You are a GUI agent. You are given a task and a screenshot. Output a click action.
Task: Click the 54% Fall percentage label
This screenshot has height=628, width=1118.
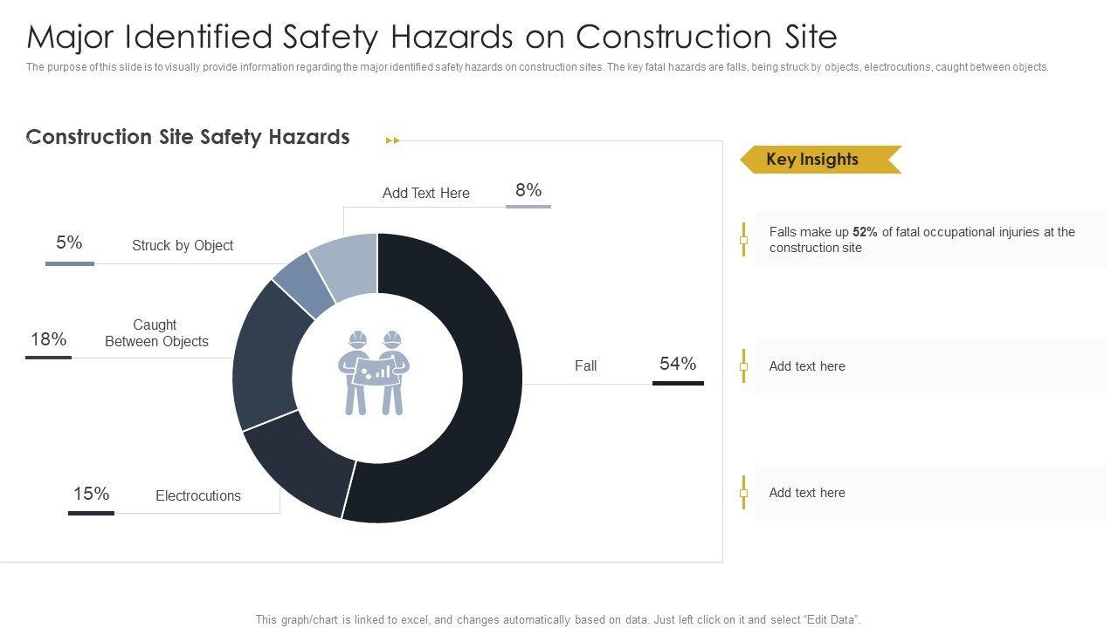678,365
